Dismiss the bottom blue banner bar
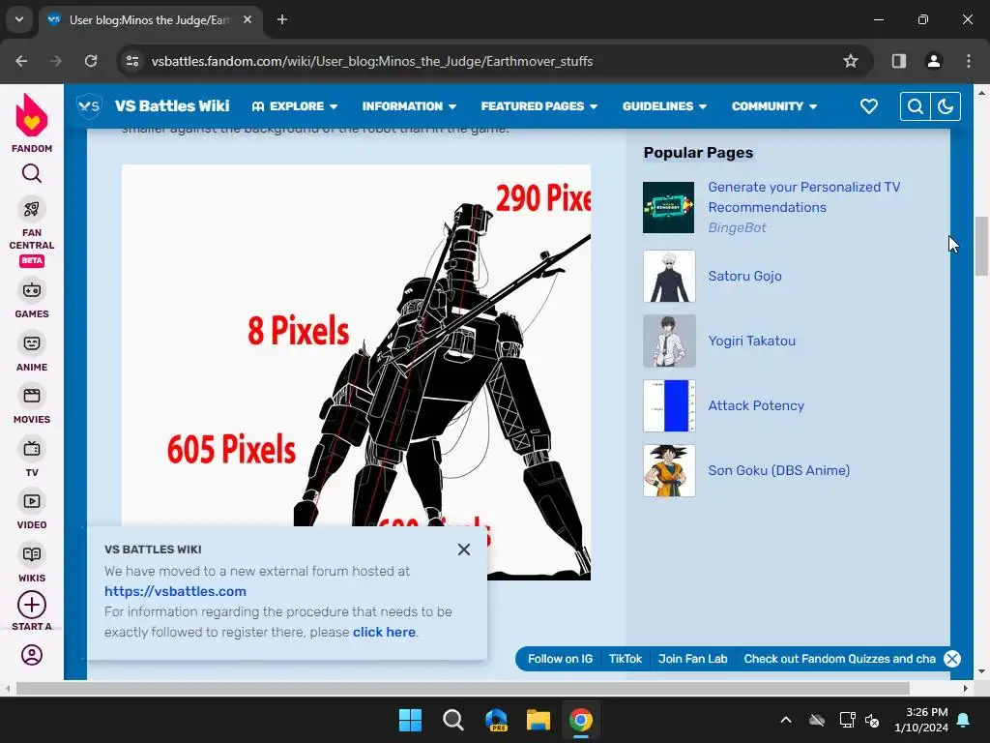Viewport: 990px width, 743px height. coord(952,659)
